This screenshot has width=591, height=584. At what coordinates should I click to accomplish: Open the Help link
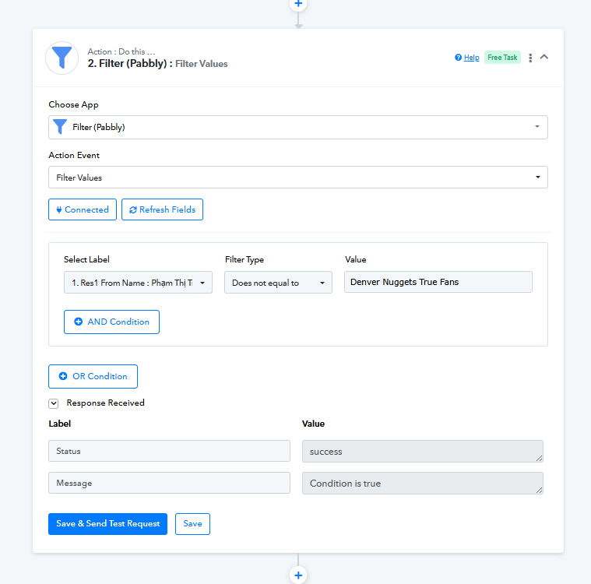tap(472, 58)
